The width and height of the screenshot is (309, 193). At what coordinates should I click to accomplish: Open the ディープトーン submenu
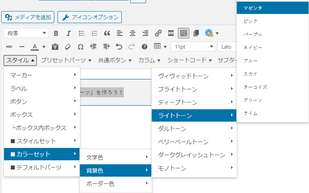point(194,102)
